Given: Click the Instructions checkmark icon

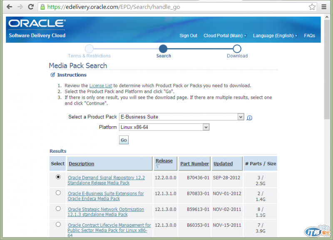Looking at the screenshot, I should click(x=53, y=75).
